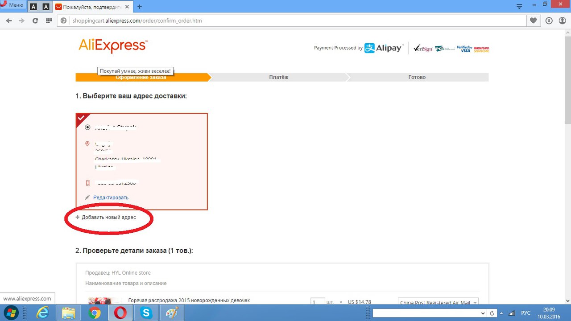Click the 'Платёж' step

(279, 77)
